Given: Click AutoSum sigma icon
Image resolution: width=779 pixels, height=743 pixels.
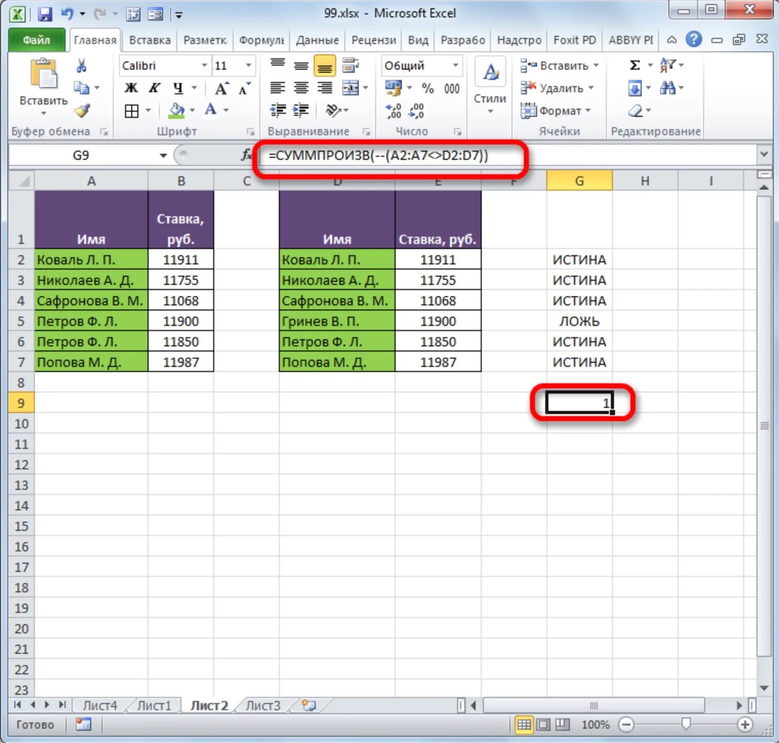Looking at the screenshot, I should point(634,65).
